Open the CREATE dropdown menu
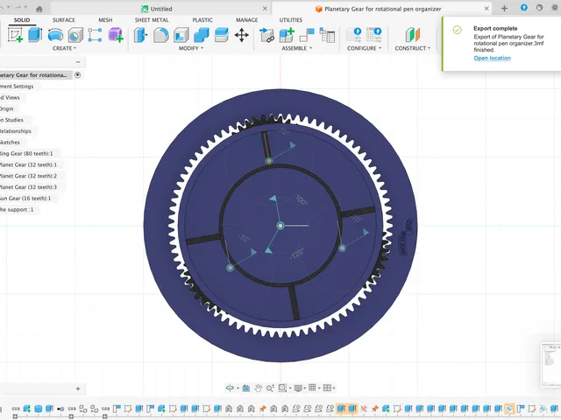Screen dimensions: 561x420 click(64, 48)
